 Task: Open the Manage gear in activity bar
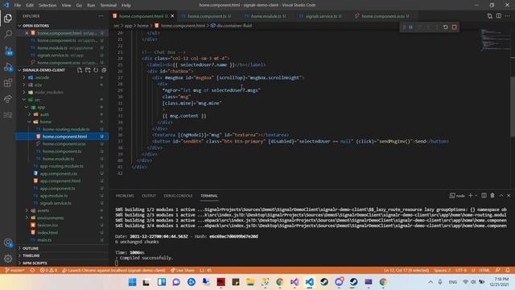8,259
